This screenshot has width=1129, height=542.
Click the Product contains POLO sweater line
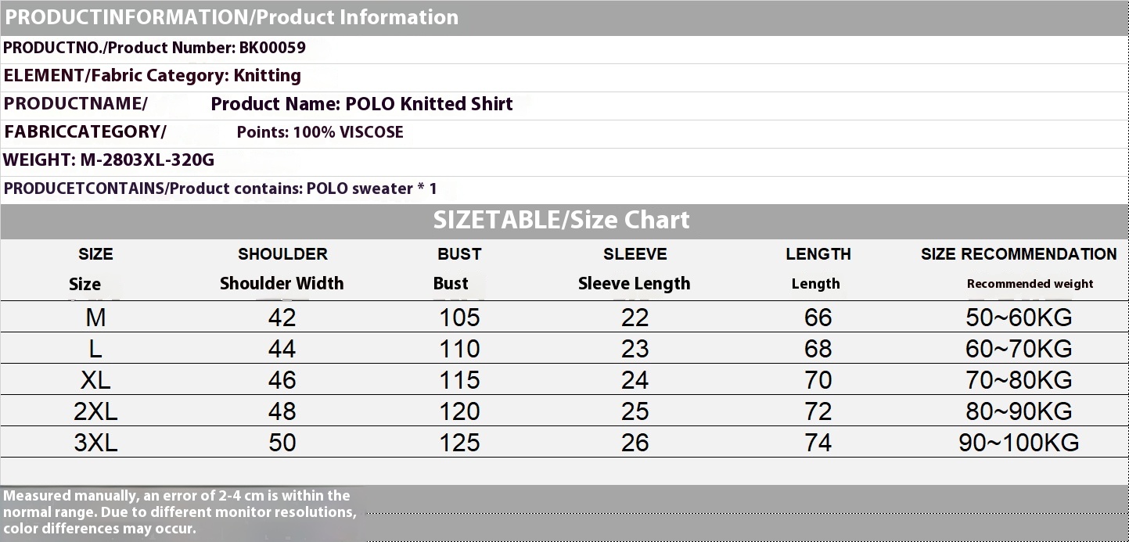coord(221,188)
